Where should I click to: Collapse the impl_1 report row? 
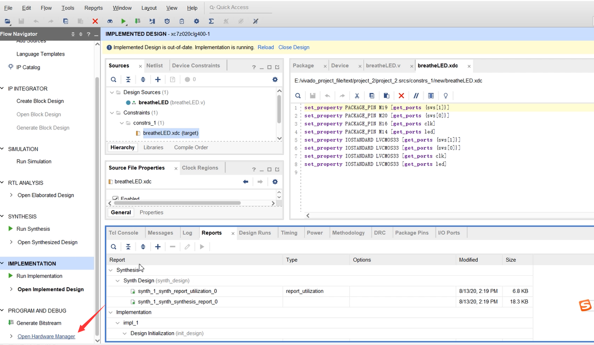tap(118, 323)
